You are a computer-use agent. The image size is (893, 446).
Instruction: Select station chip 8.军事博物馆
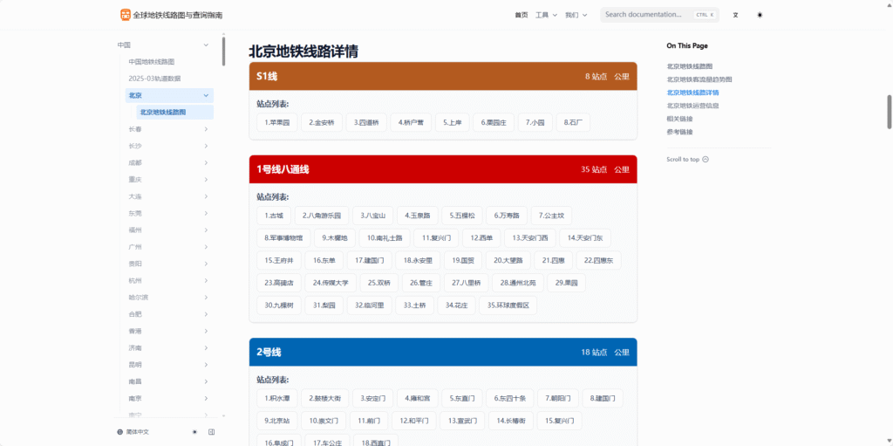point(283,237)
